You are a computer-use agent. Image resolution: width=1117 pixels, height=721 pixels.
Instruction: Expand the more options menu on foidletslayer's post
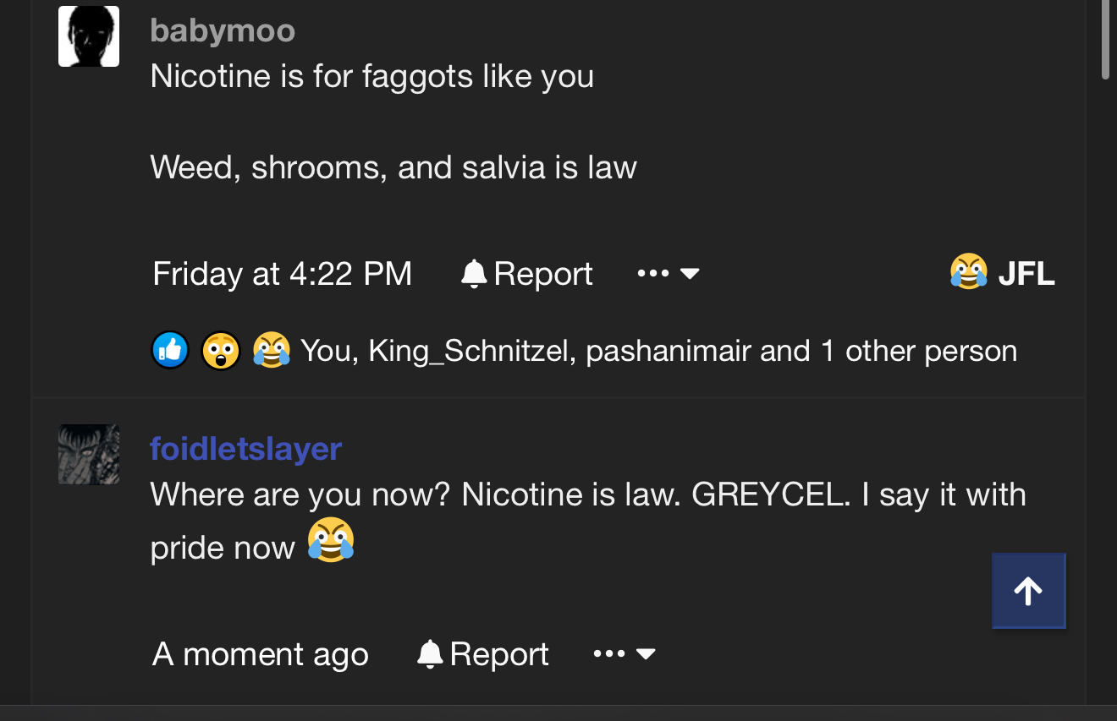(624, 654)
